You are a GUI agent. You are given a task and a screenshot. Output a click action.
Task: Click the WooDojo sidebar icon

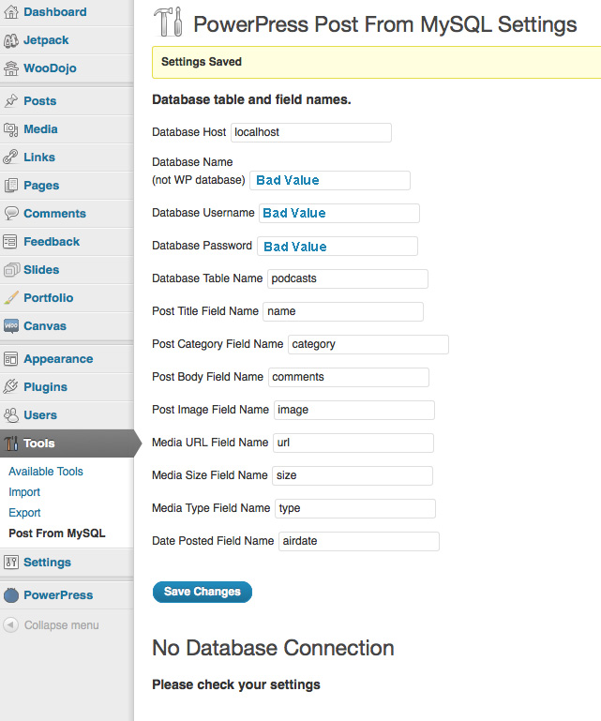(11, 68)
